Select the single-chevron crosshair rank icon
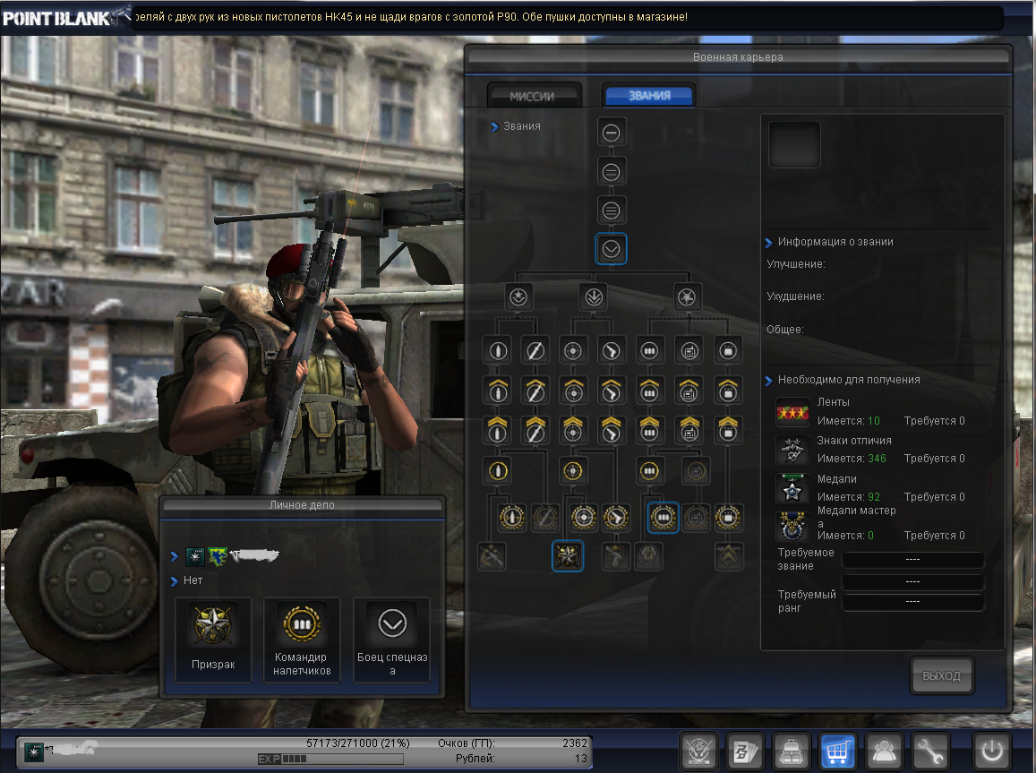Screen dimensions: 1036x773 click(x=573, y=391)
